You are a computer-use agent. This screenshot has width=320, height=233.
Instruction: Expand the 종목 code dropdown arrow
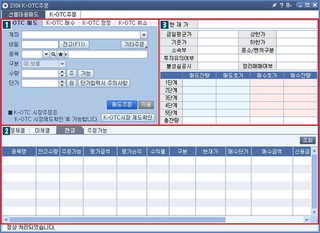(46, 54)
